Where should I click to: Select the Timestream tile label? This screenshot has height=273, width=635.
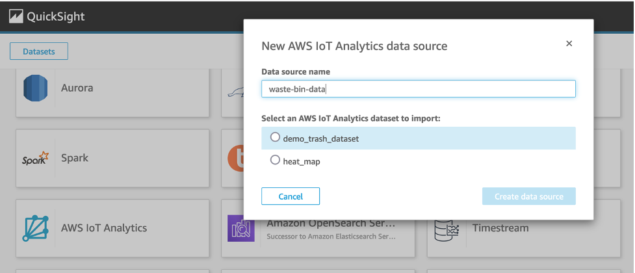(x=500, y=228)
